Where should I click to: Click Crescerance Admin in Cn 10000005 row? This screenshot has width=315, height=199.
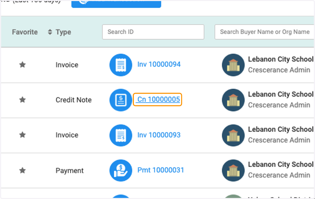coord(279,105)
